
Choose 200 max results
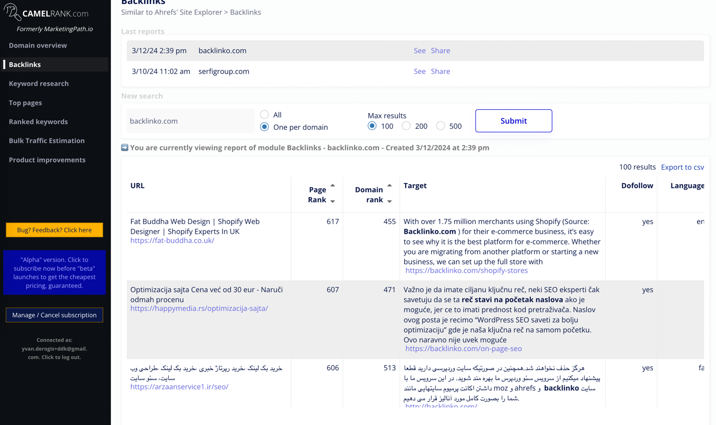(x=406, y=126)
